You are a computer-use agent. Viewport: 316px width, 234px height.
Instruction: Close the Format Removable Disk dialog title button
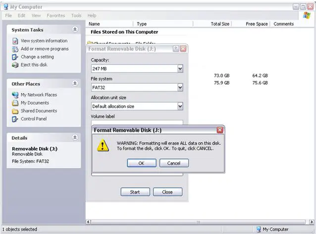tap(183, 49)
